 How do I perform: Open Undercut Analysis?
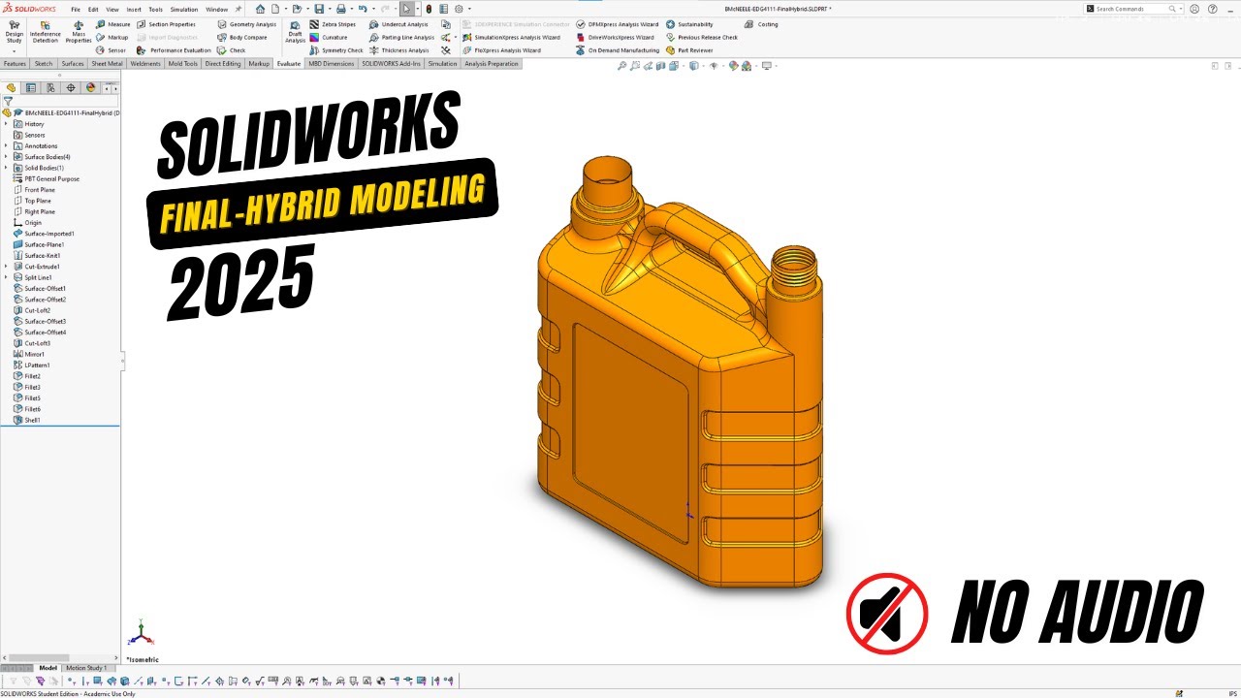(x=398, y=24)
